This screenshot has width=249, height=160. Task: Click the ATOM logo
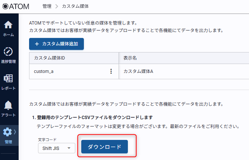16,6
